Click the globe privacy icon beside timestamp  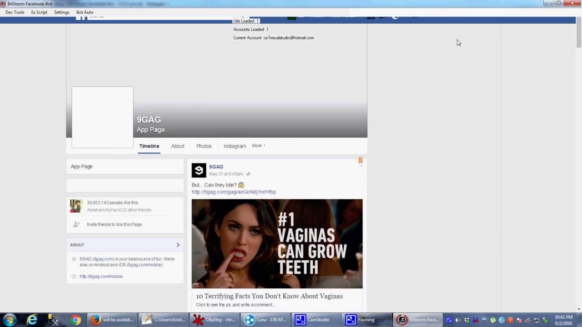pos(248,174)
